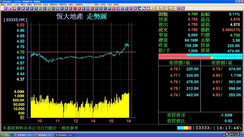
Task: Click the 委買賣差 value -1.52M
Action: 226,115
